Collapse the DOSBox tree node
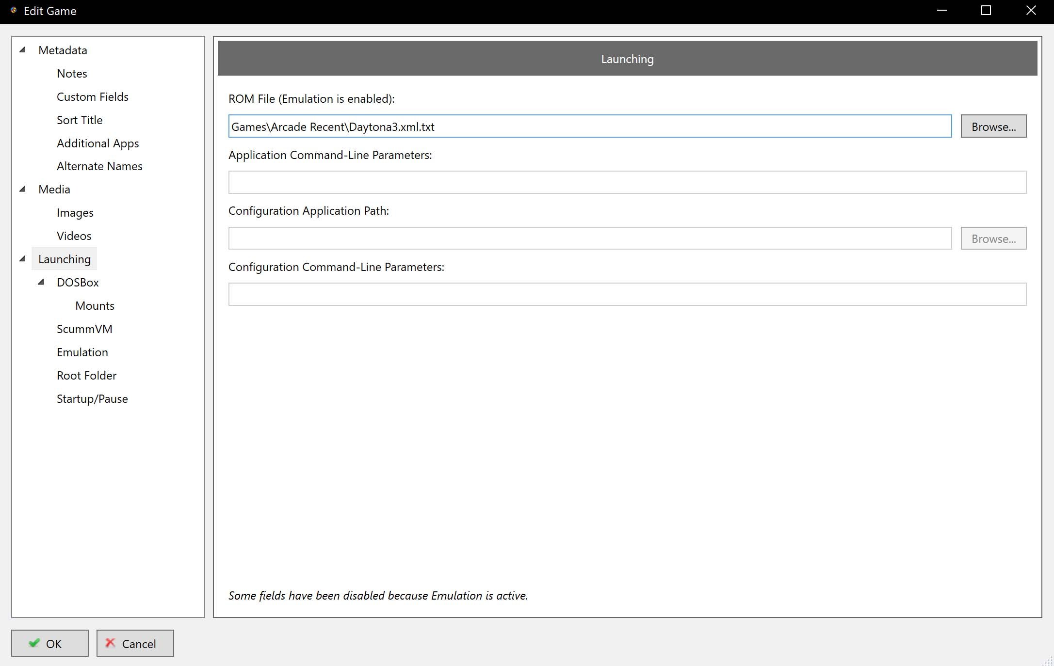This screenshot has width=1054, height=666. pos(41,282)
